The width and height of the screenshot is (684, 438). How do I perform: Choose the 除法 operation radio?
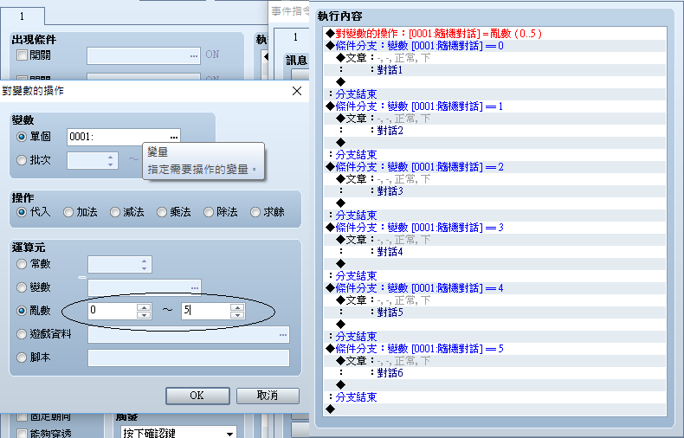[209, 212]
